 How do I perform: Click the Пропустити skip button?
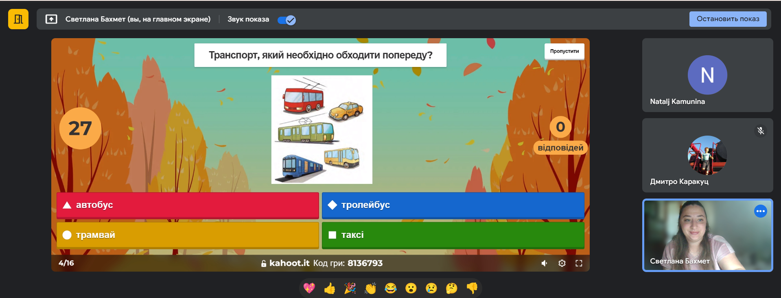[x=564, y=51]
